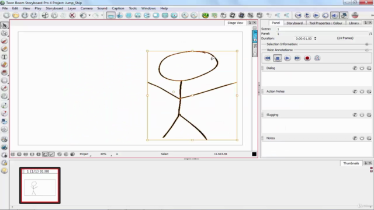Image resolution: width=374 pixels, height=210 pixels.
Task: Click the New project toolbar icon
Action: tap(6, 16)
